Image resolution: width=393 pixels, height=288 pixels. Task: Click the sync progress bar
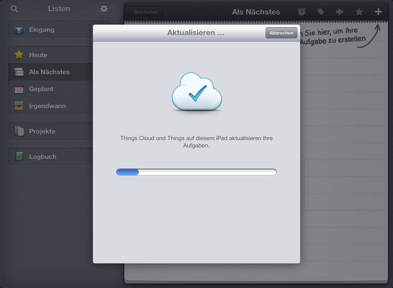point(196,172)
